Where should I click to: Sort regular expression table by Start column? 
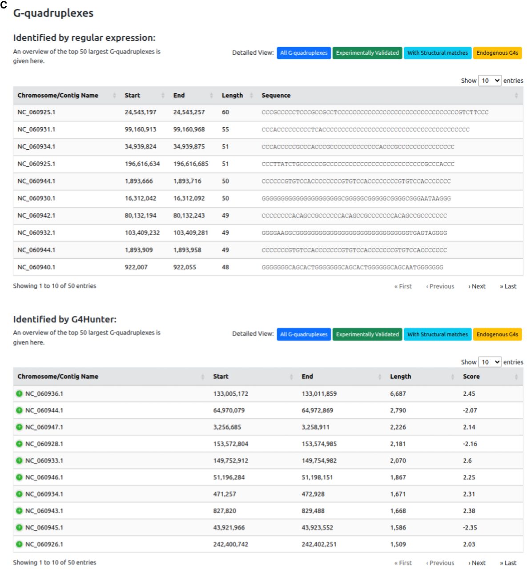tap(133, 95)
